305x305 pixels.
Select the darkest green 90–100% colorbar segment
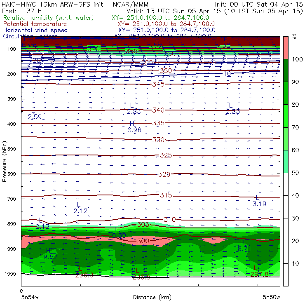coord(286,70)
